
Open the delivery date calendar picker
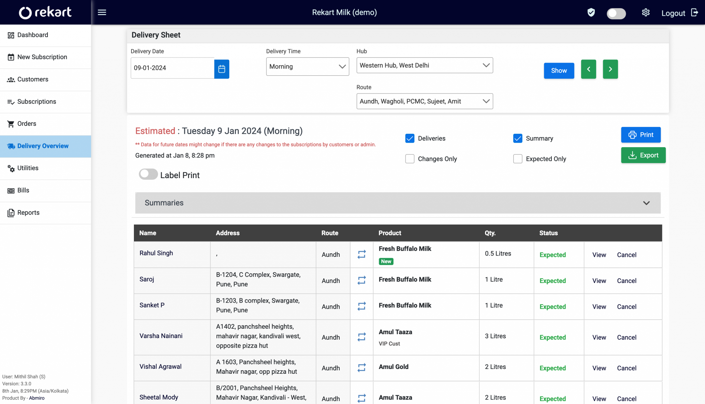222,69
